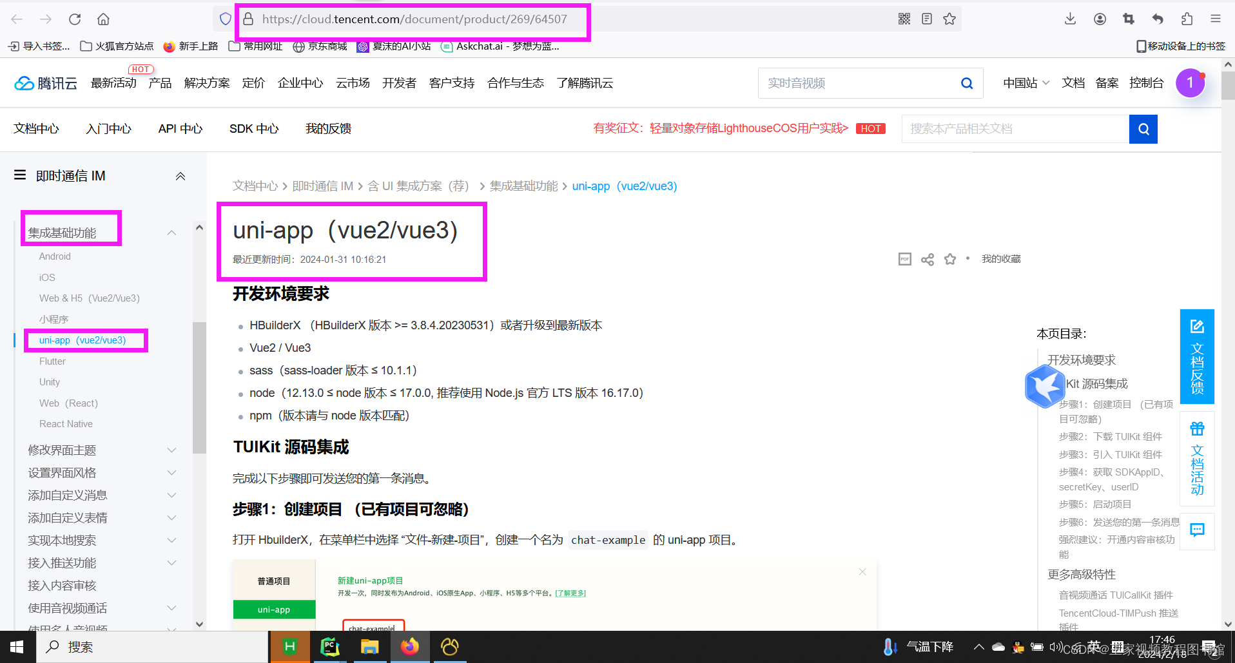
Task: Click the 搜索本产品相关文档 input field
Action: pos(1012,128)
